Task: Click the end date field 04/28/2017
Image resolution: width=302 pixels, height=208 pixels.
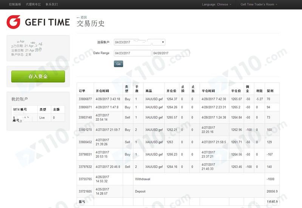Action: pos(171,53)
